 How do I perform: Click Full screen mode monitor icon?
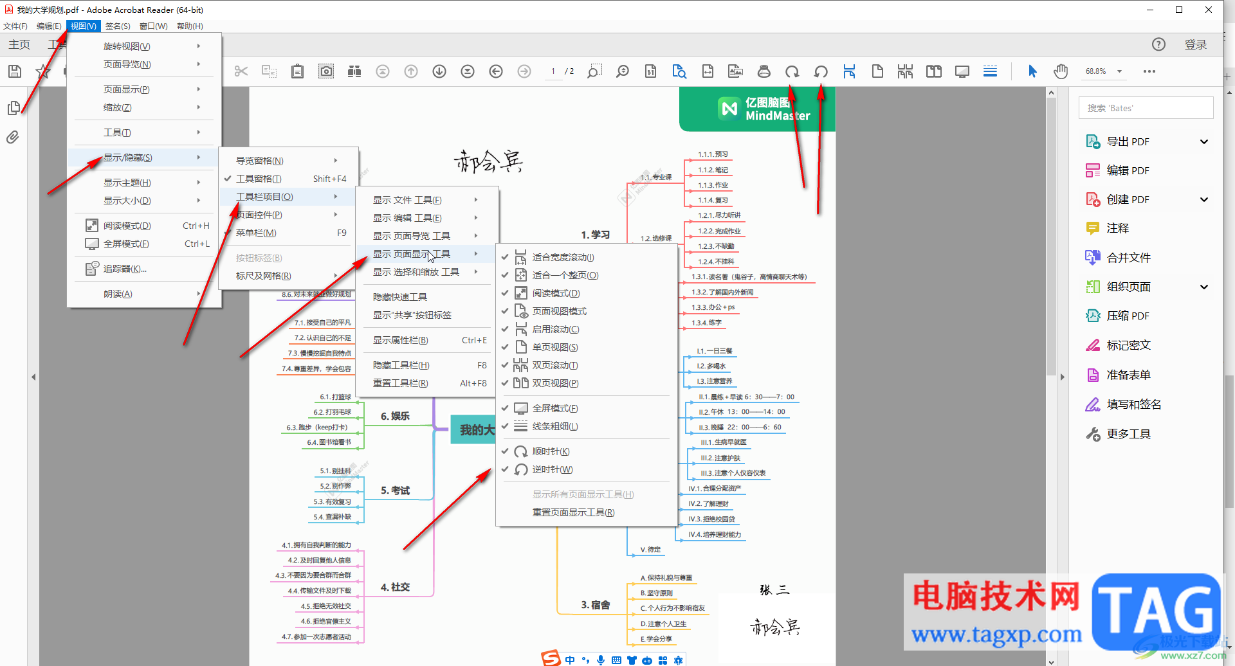coord(962,71)
